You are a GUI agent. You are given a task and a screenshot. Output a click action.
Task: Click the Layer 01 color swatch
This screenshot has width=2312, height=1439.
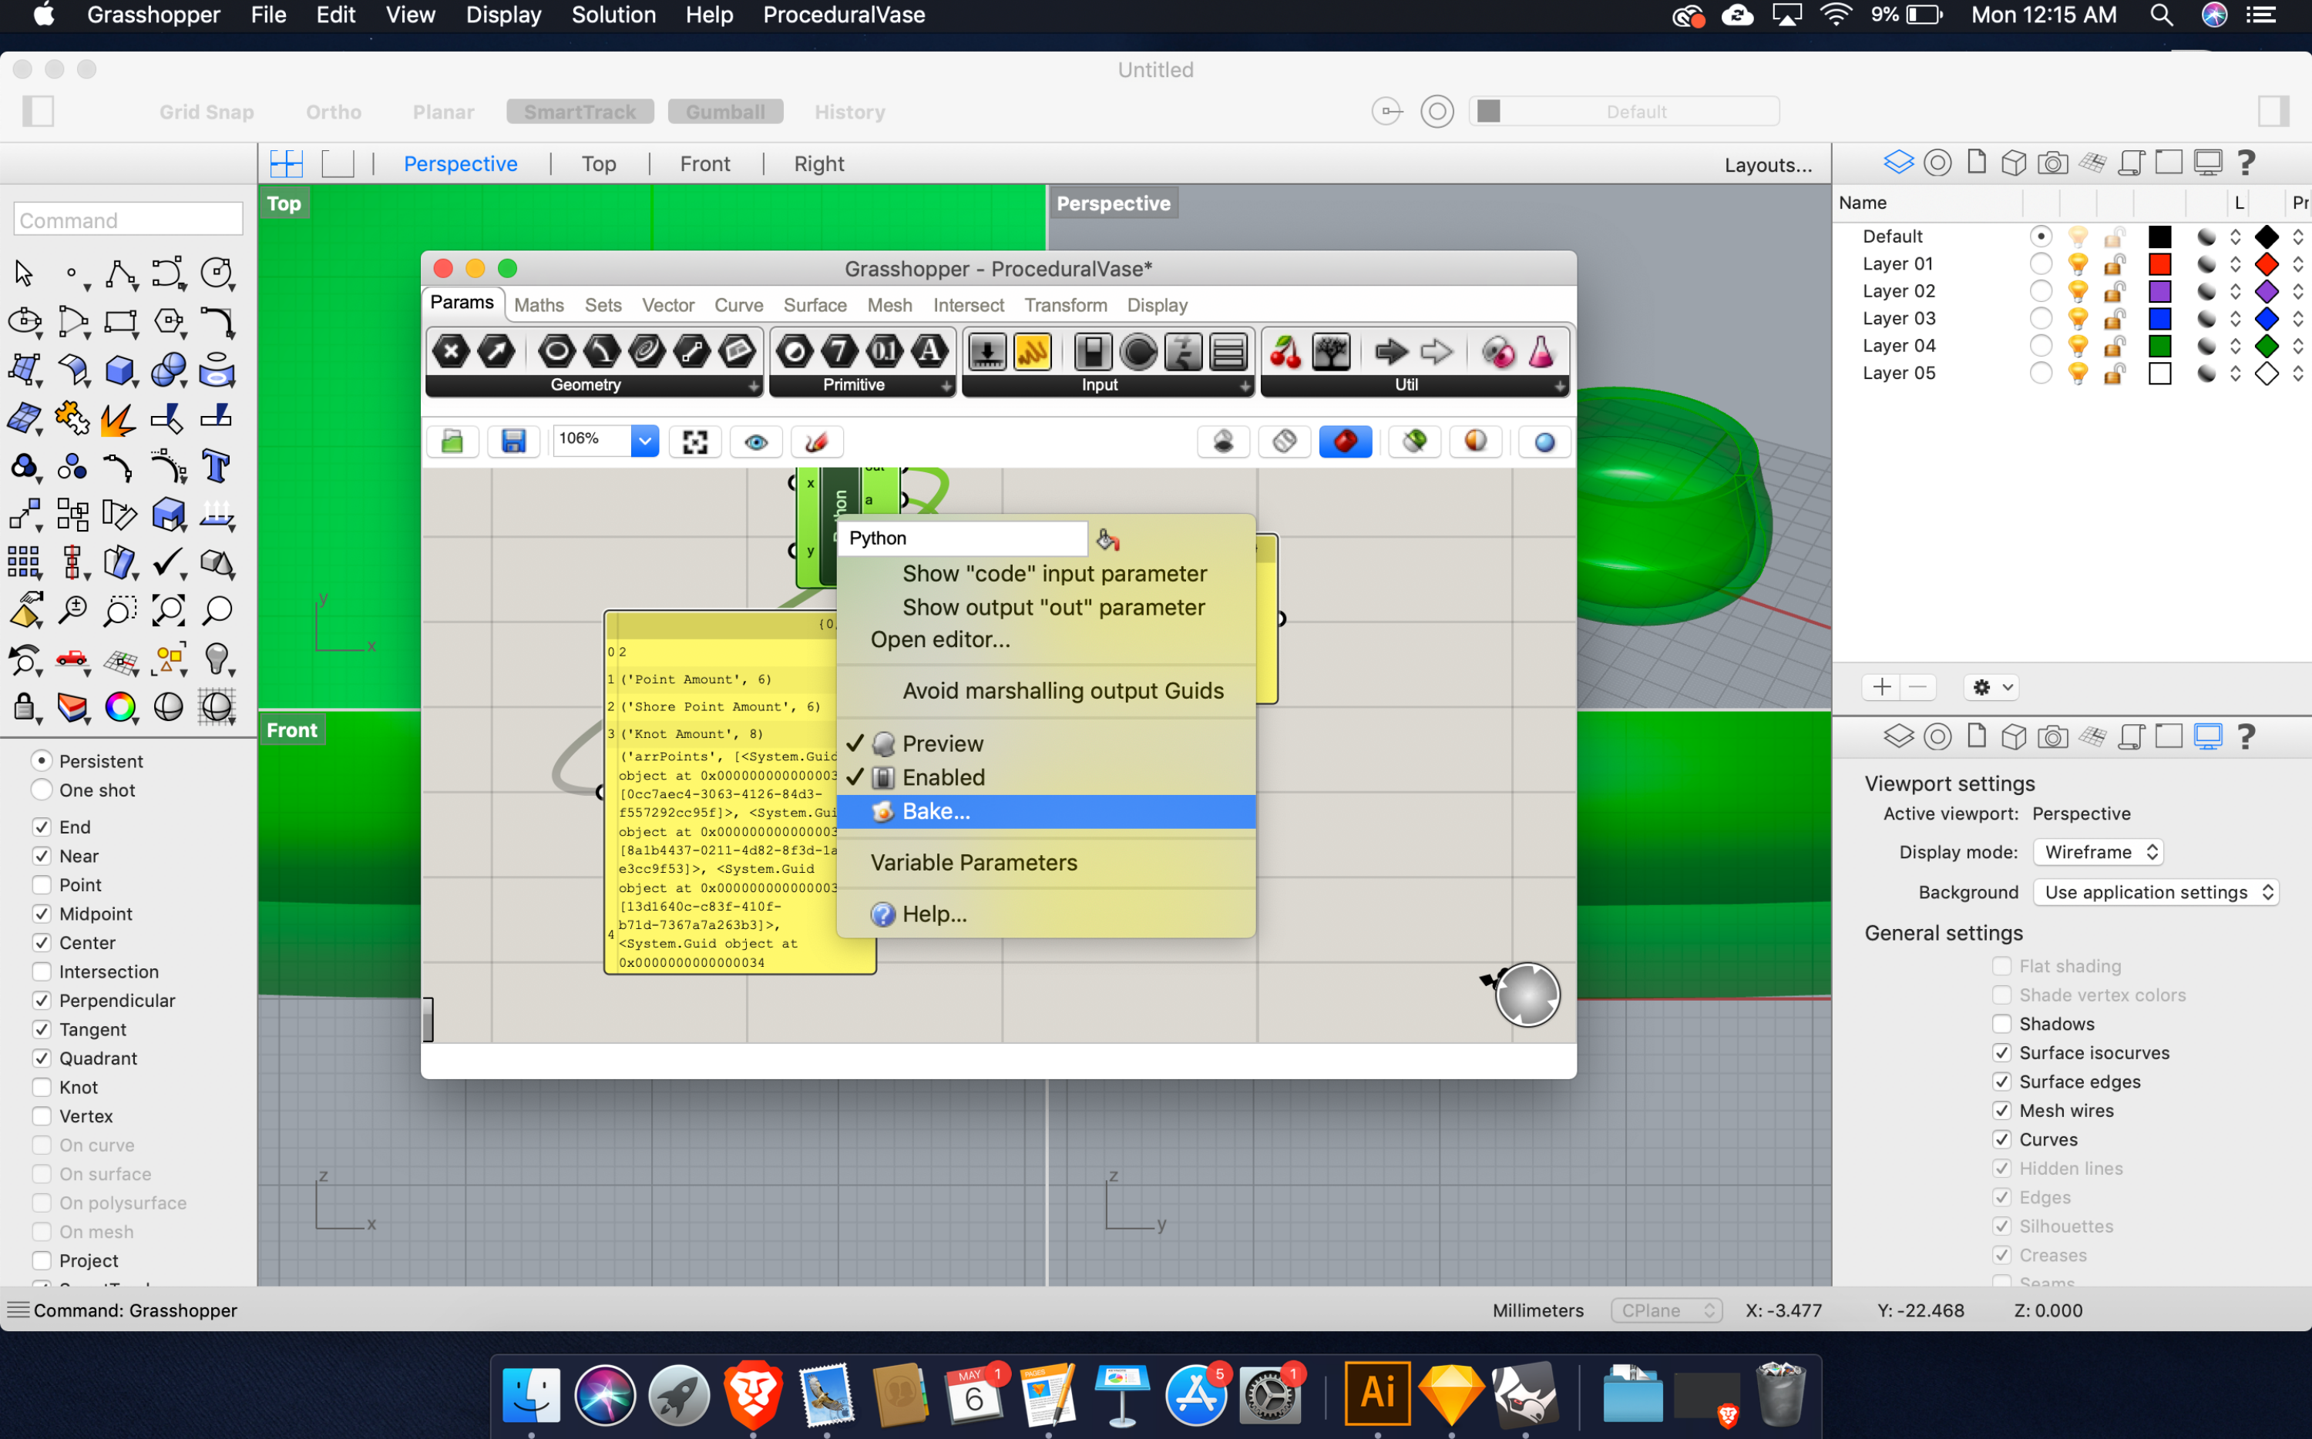click(x=2158, y=263)
